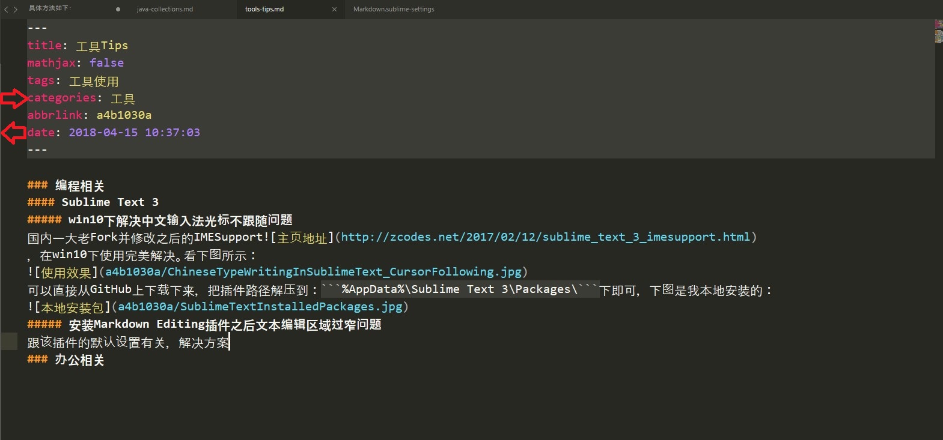Click the highlighted gutter of current line
943x440 pixels.
coord(9,342)
